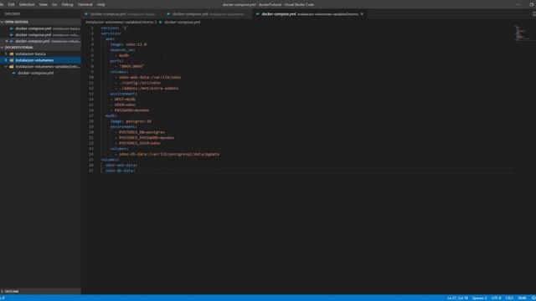This screenshot has height=301, width=536.
Task: Minimize the Visual Studio Code window
Action: pyautogui.click(x=518, y=4)
